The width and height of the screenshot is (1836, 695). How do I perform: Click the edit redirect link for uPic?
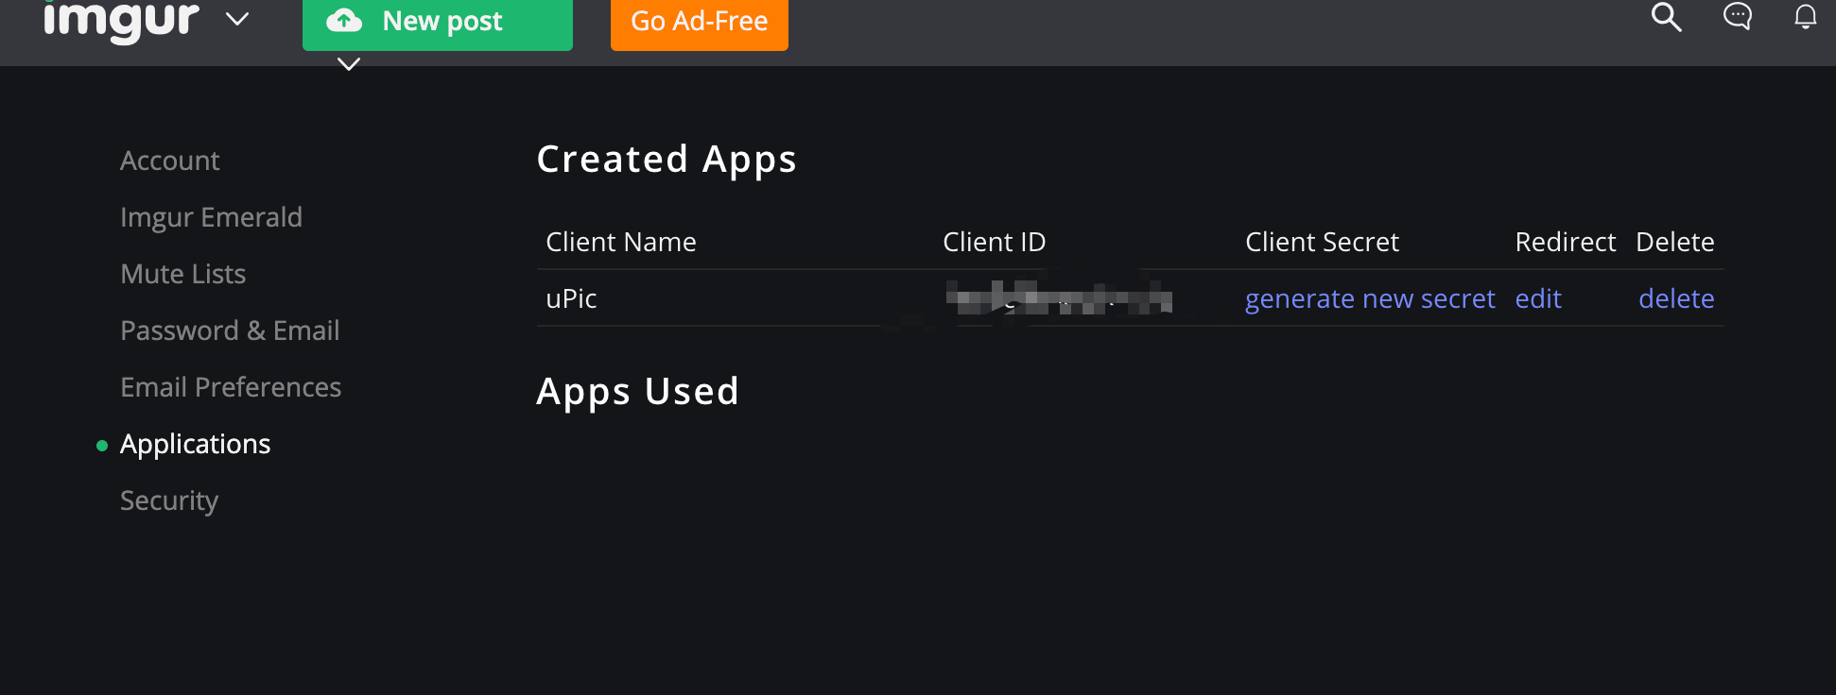tap(1538, 298)
